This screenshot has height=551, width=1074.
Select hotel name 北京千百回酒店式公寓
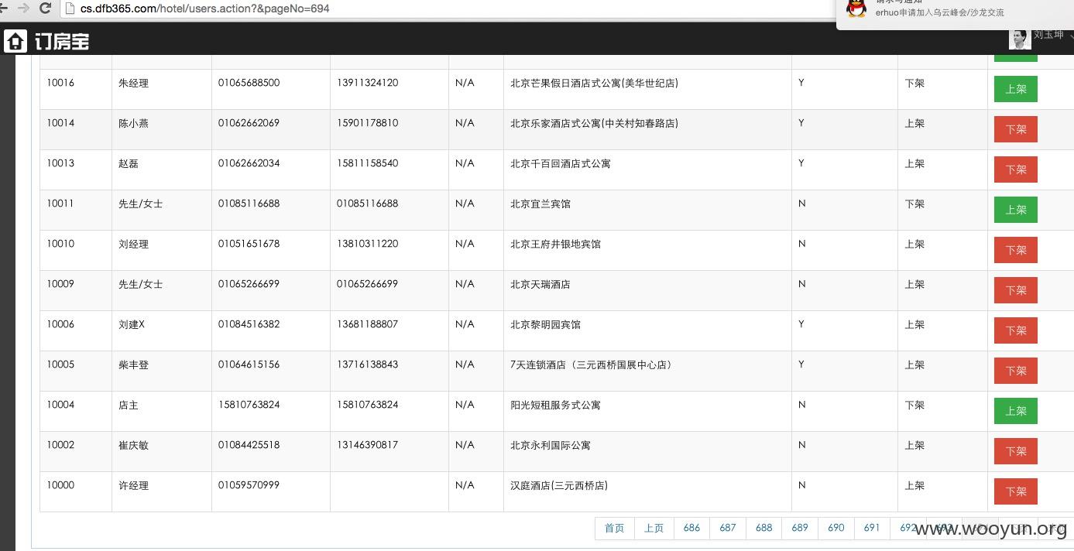coord(561,163)
